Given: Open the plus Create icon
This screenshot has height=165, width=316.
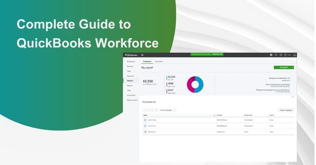Looking at the screenshot, I should pyautogui.click(x=271, y=55).
